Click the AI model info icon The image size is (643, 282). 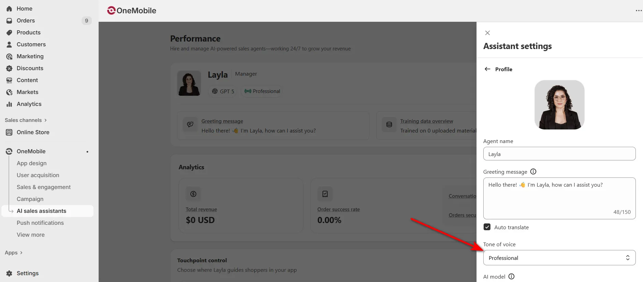click(511, 277)
